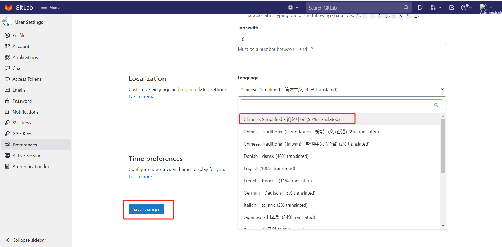Viewport: 502px width, 247px height.
Task: Click the language list scroll up arrow
Action: pyautogui.click(x=443, y=116)
